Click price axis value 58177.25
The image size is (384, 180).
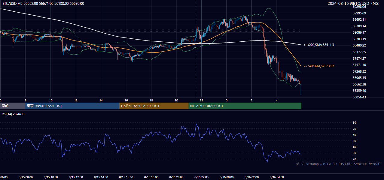click(359, 52)
